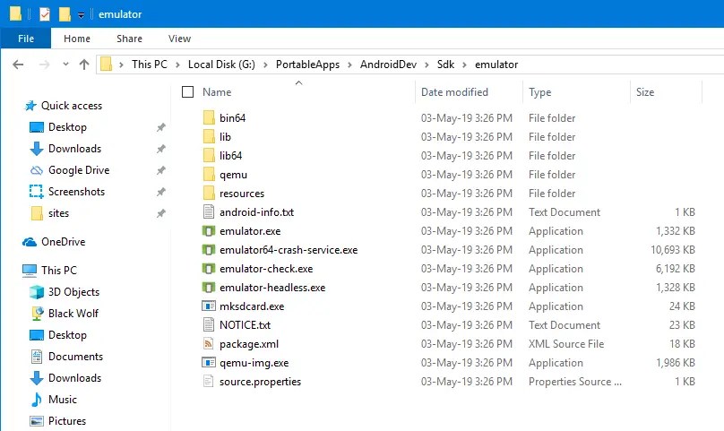Open the File menu tab

click(26, 39)
